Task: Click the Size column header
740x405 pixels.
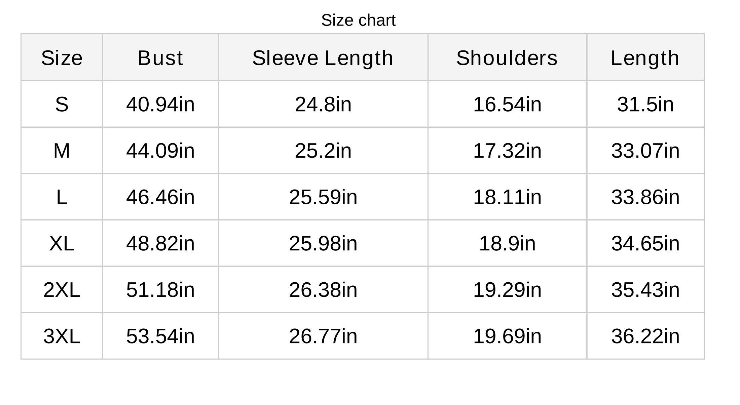Action: [x=62, y=58]
